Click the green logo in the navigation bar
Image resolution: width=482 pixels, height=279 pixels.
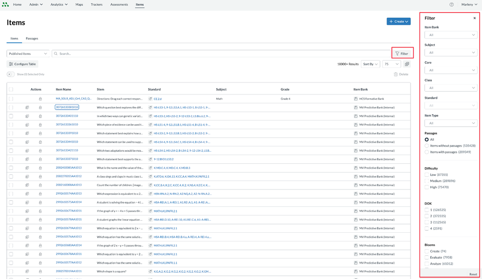(5, 4)
